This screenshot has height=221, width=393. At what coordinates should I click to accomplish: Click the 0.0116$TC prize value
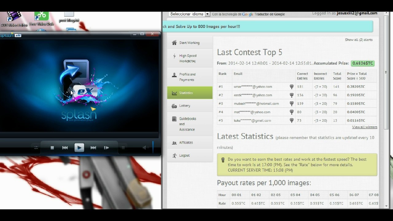click(356, 121)
